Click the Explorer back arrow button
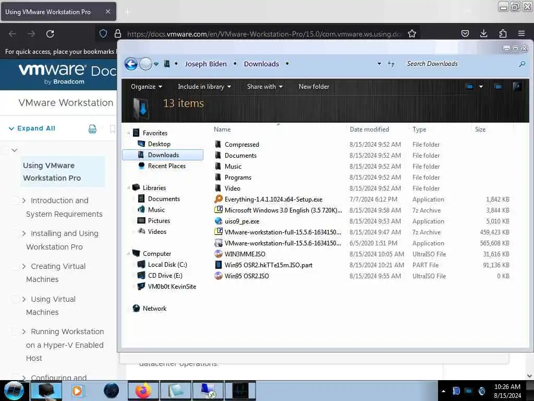 coord(131,64)
